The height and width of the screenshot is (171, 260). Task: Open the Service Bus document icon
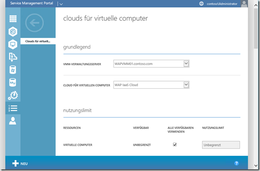[x=13, y=57]
